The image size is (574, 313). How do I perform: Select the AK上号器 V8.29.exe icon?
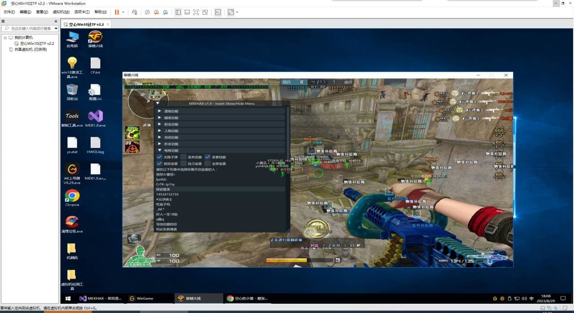click(x=72, y=174)
